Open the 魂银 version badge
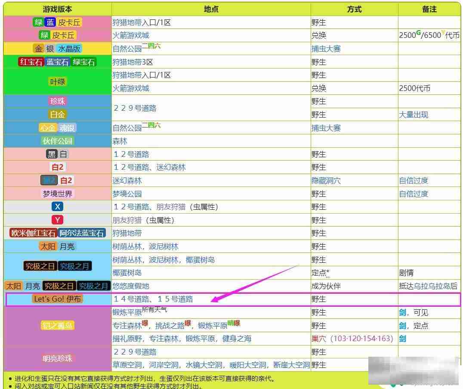 pos(67,128)
